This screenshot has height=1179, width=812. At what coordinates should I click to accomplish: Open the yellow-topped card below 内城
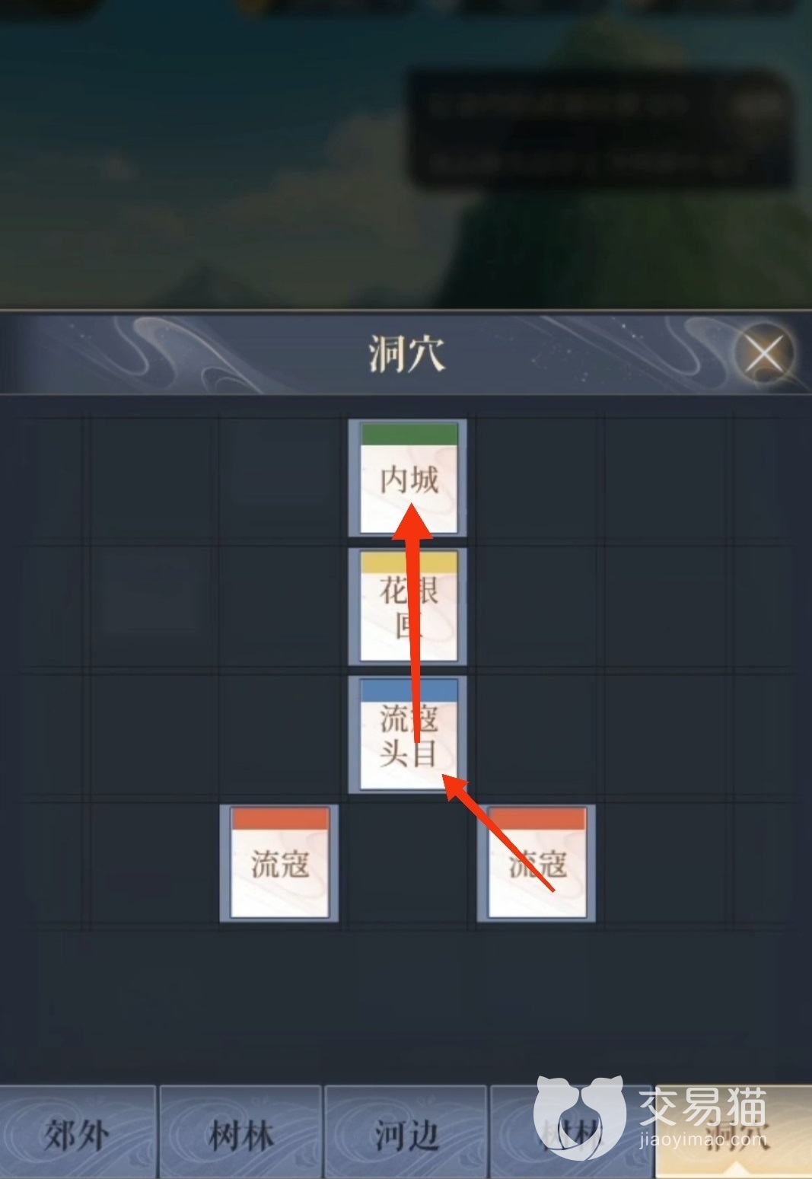[x=408, y=606]
